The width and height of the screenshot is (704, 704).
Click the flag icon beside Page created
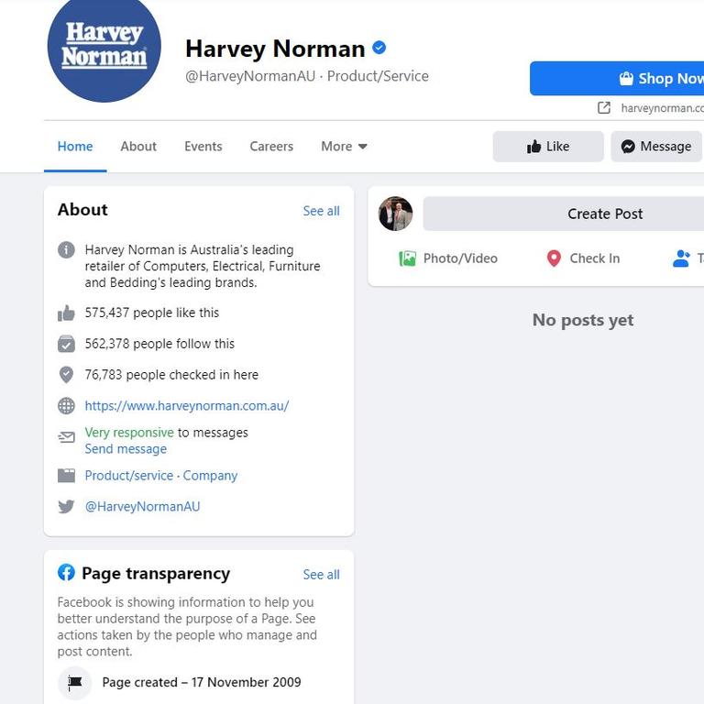75,682
